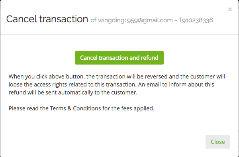Screen dimensions: 239x157
Task: Click the words 'Please read the'
Action: [x=29, y=108]
